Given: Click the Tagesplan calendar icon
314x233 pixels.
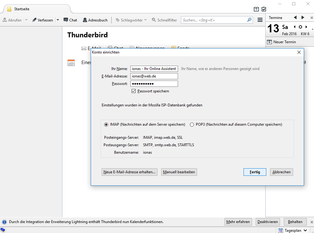Looking at the screenshot, I should [x=281, y=231].
